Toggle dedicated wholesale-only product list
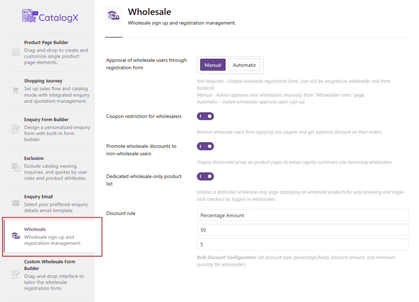Screen dimensions: 419x302 205,176
